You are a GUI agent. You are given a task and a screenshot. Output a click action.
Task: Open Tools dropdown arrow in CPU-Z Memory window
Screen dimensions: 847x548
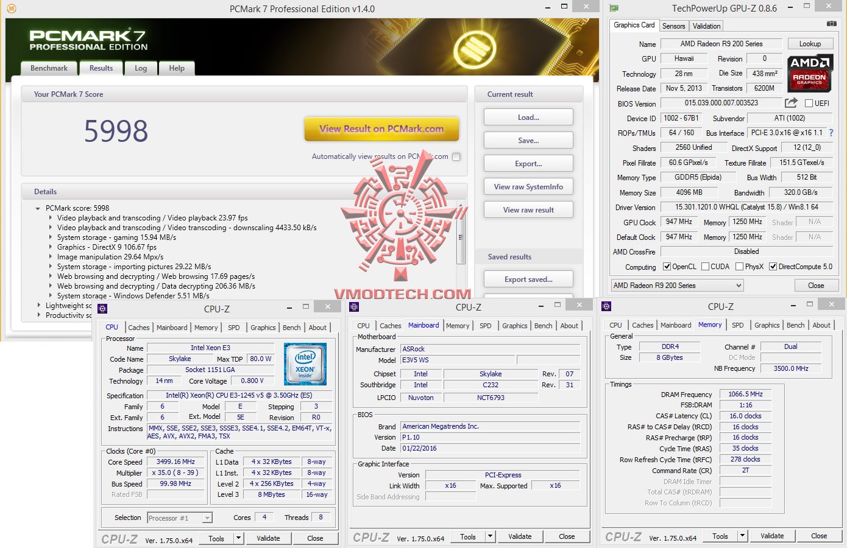pos(742,536)
